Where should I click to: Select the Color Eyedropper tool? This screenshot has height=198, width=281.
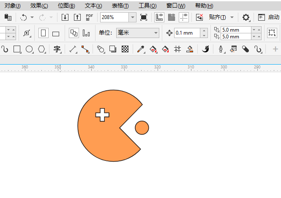[141, 49]
